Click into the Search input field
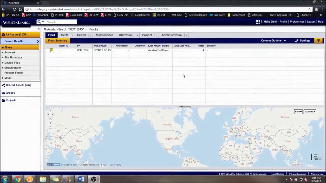 point(61,22)
